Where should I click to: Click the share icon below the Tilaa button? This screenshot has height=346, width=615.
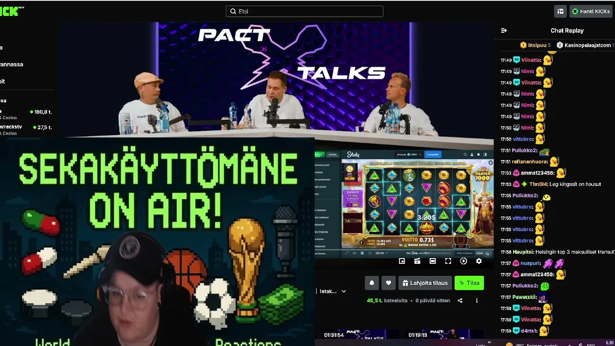click(460, 301)
